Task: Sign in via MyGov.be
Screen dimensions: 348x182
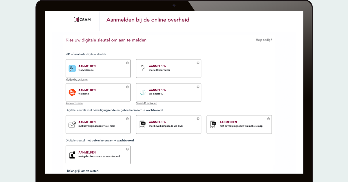Action: click(98, 69)
